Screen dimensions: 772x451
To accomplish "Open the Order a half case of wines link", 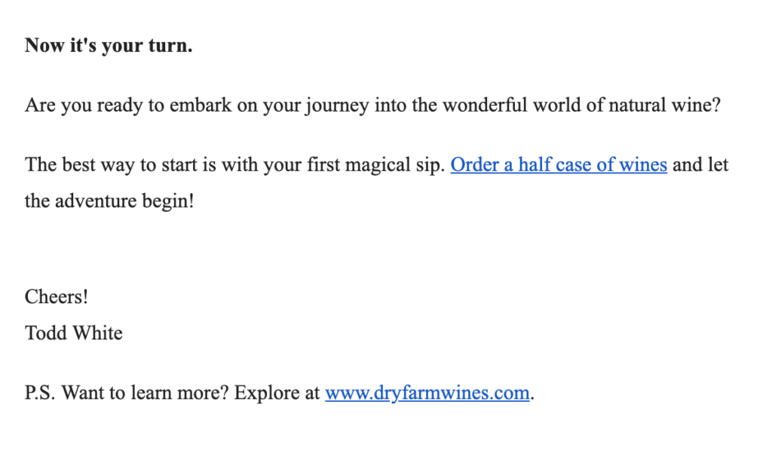I will (559, 165).
